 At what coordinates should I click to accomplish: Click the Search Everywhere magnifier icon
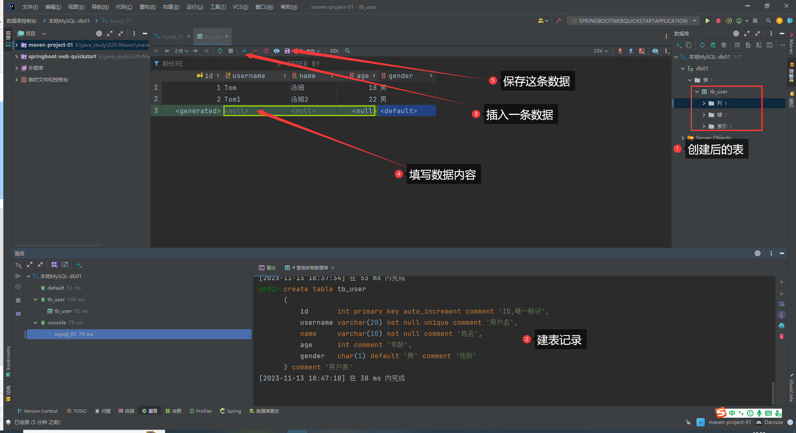coord(768,21)
